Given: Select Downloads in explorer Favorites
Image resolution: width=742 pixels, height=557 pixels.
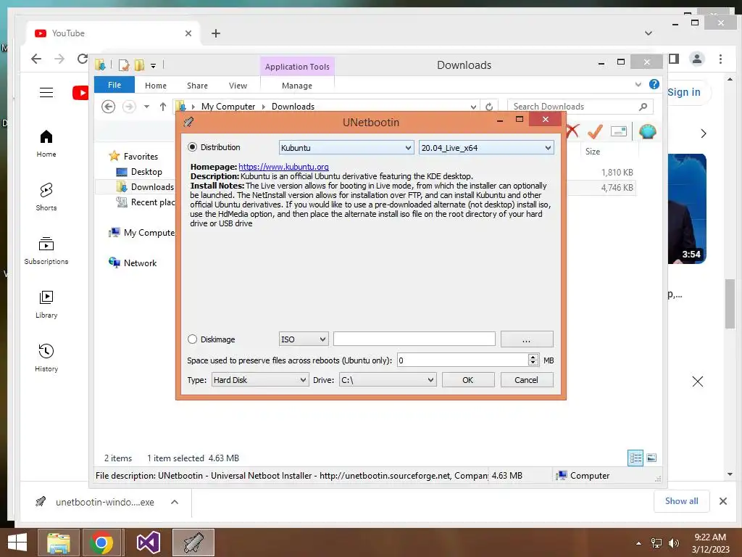Looking at the screenshot, I should (x=145, y=187).
